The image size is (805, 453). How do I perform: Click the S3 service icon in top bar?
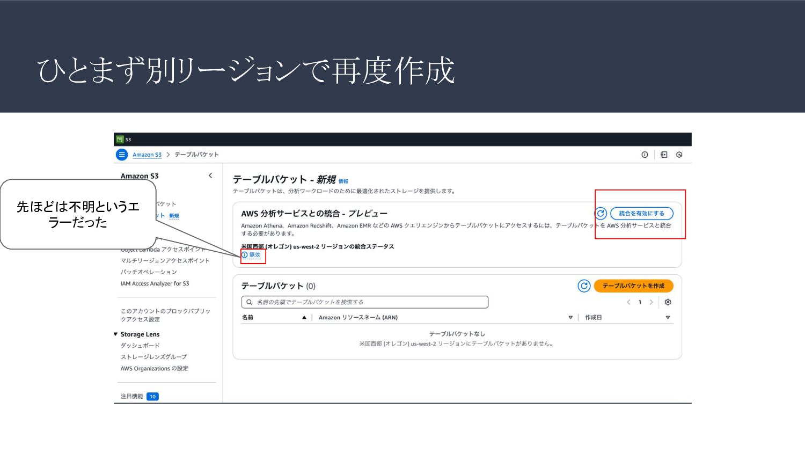click(x=120, y=140)
